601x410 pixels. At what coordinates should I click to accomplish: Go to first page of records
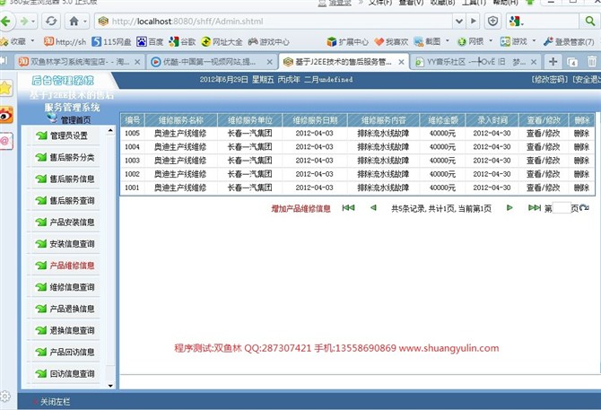pos(348,207)
